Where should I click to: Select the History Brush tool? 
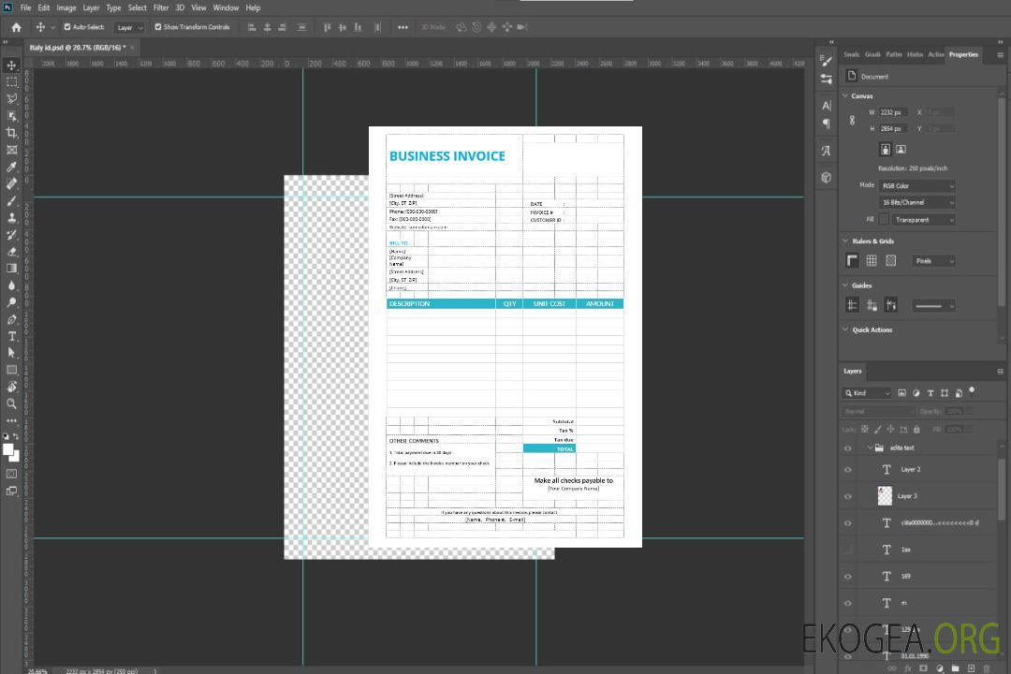11,235
